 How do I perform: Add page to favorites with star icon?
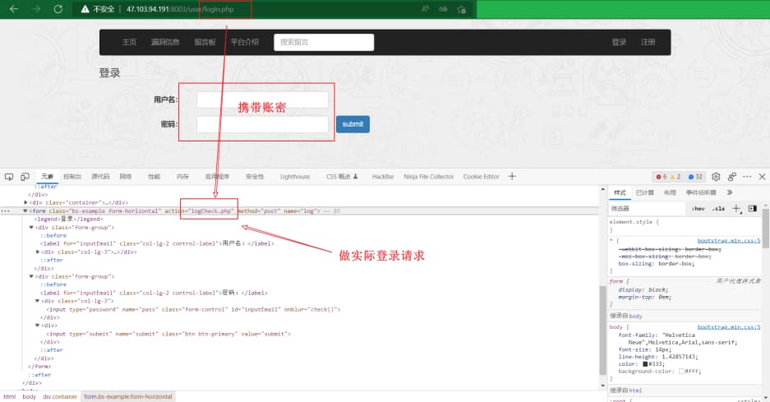[461, 9]
